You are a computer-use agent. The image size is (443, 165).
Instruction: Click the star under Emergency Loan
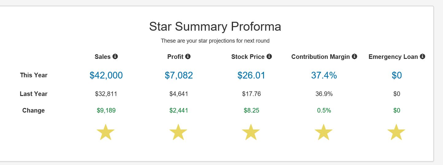coord(396,132)
